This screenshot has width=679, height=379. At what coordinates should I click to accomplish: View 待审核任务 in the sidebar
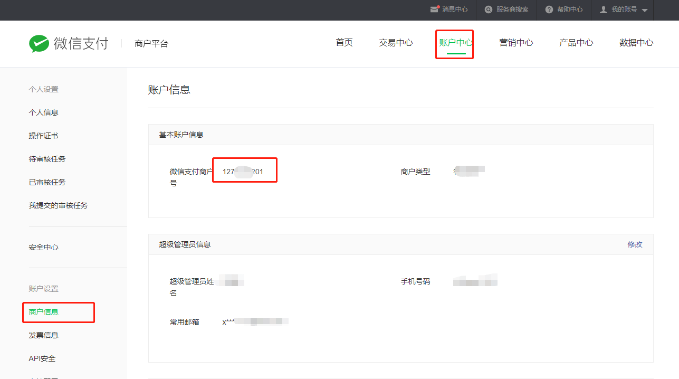(x=47, y=159)
